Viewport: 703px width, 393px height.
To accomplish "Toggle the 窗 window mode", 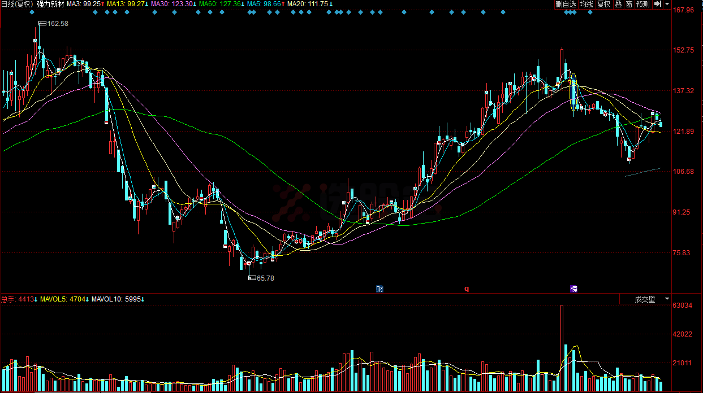I will point(629,4).
